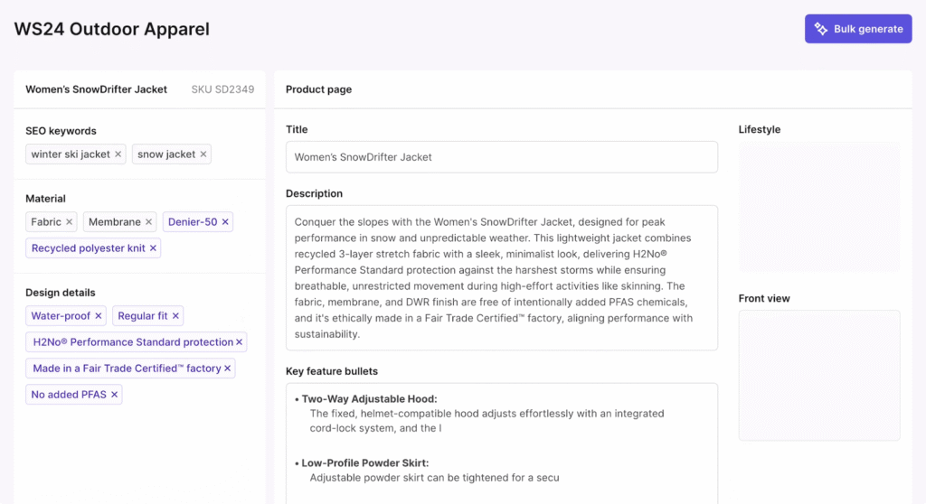This screenshot has width=926, height=504.
Task: Remove the 'Recycled polyester knit' tag
Action: (x=153, y=248)
